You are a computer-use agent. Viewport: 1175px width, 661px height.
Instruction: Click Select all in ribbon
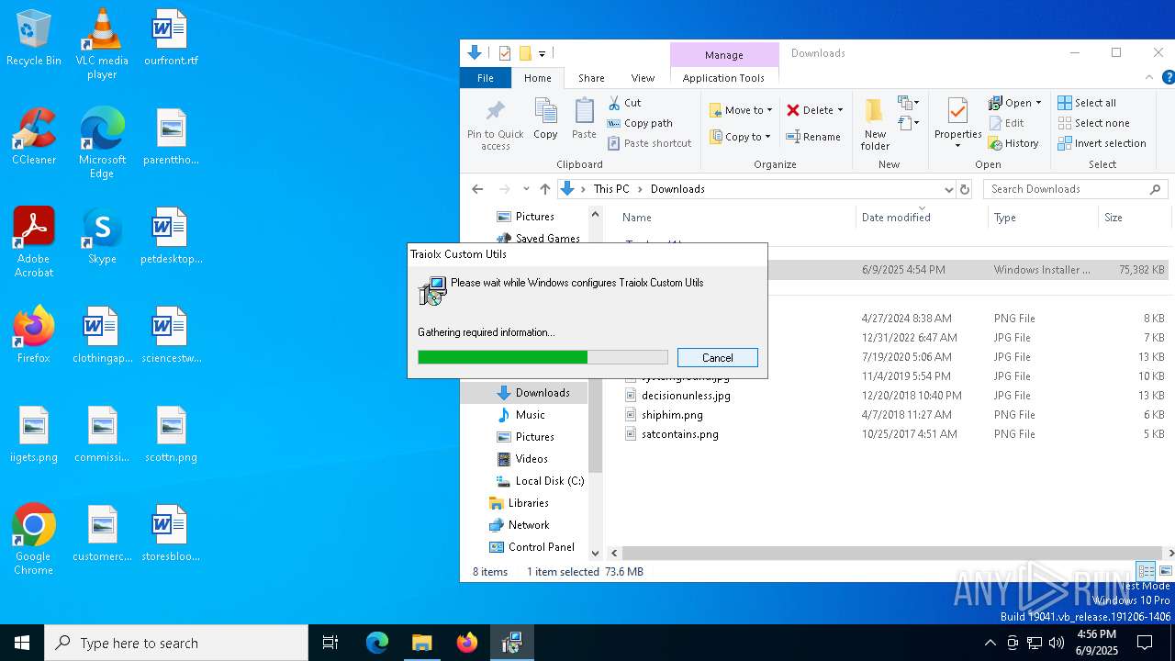tap(1087, 103)
